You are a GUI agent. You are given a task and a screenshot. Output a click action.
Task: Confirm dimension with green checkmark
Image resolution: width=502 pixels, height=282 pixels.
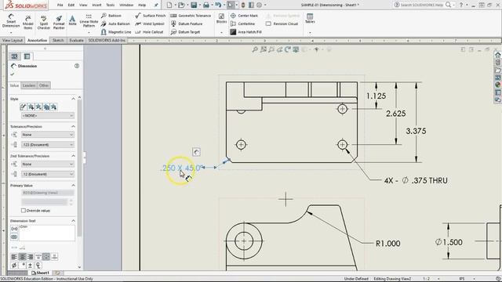pyautogui.click(x=13, y=74)
